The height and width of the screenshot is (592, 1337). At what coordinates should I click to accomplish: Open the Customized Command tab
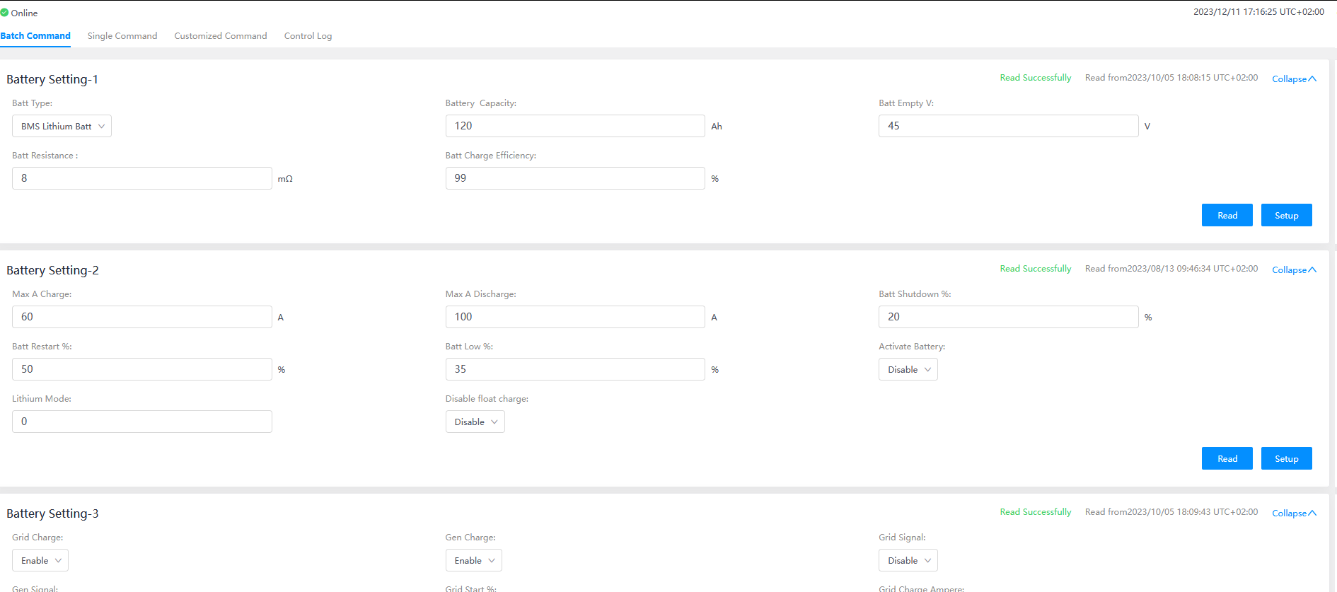pyautogui.click(x=221, y=35)
